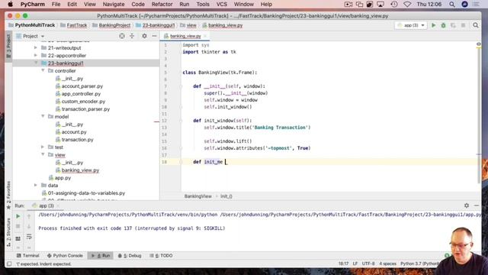Click code line 18 def init_me
The height and width of the screenshot is (275, 488).
coord(208,162)
